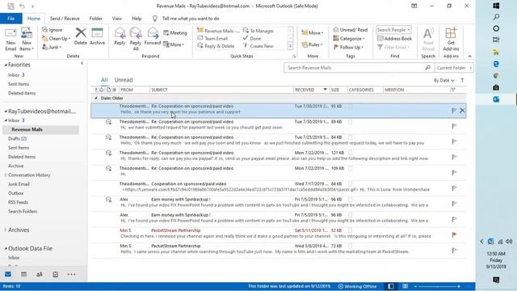Click the Reply All button
This screenshot has height=291, width=517.
pos(136,39)
